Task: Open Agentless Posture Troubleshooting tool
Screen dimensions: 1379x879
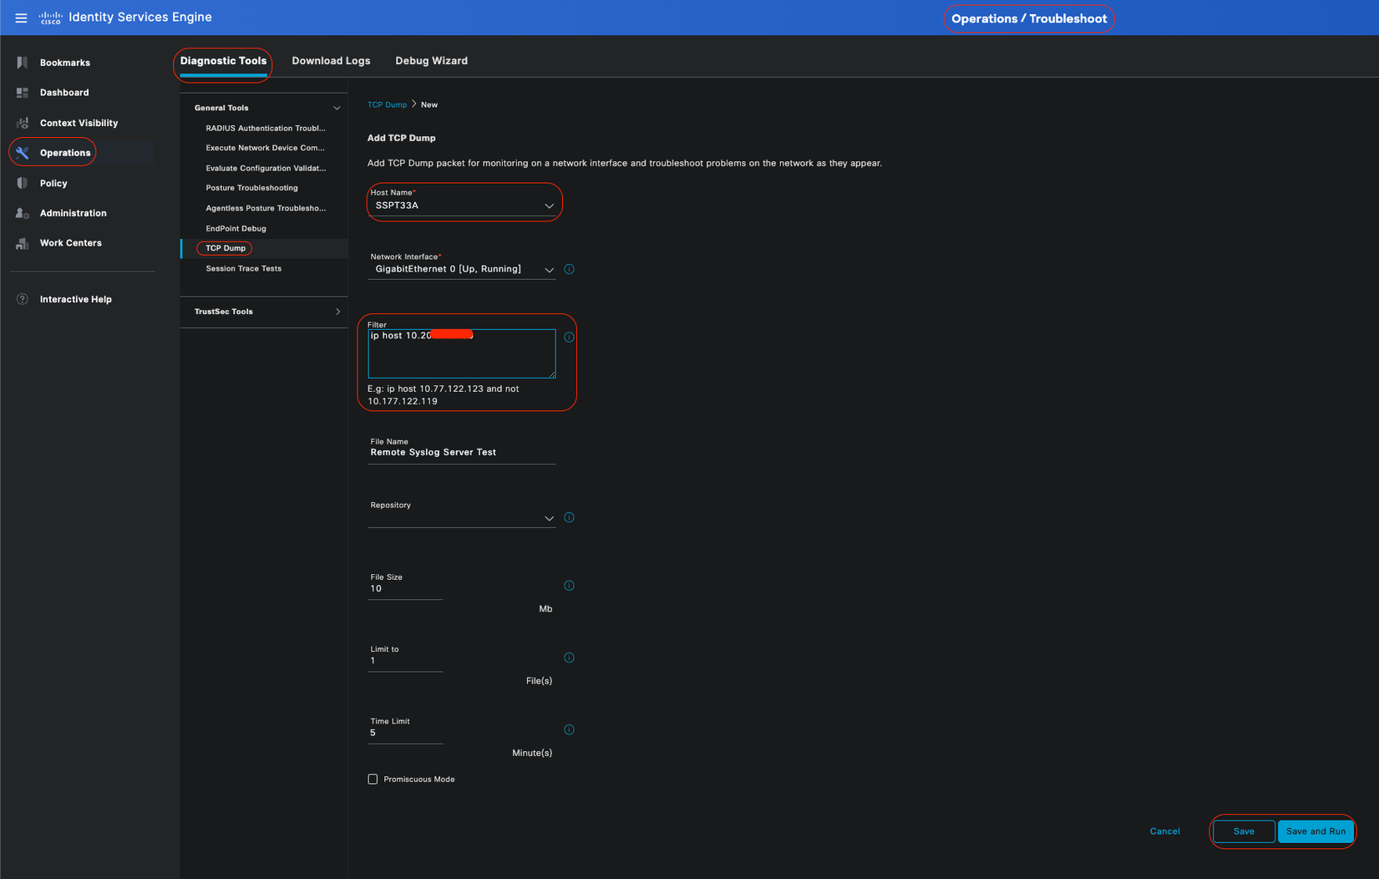Action: 266,208
